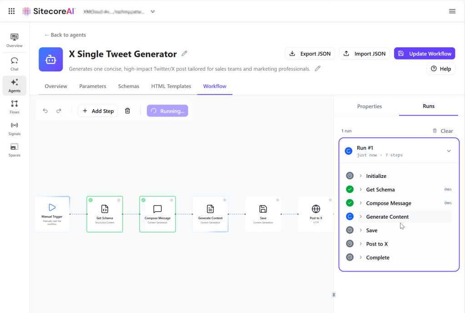This screenshot has height=313, width=465.
Task: Click the undo arrow in workflow toolbar
Action: click(x=45, y=111)
